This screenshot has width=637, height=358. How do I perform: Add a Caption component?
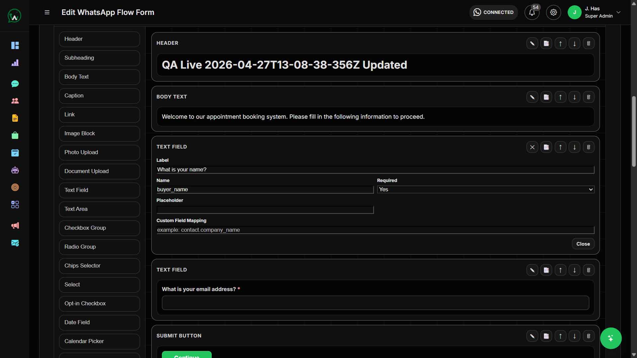pyautogui.click(x=100, y=96)
